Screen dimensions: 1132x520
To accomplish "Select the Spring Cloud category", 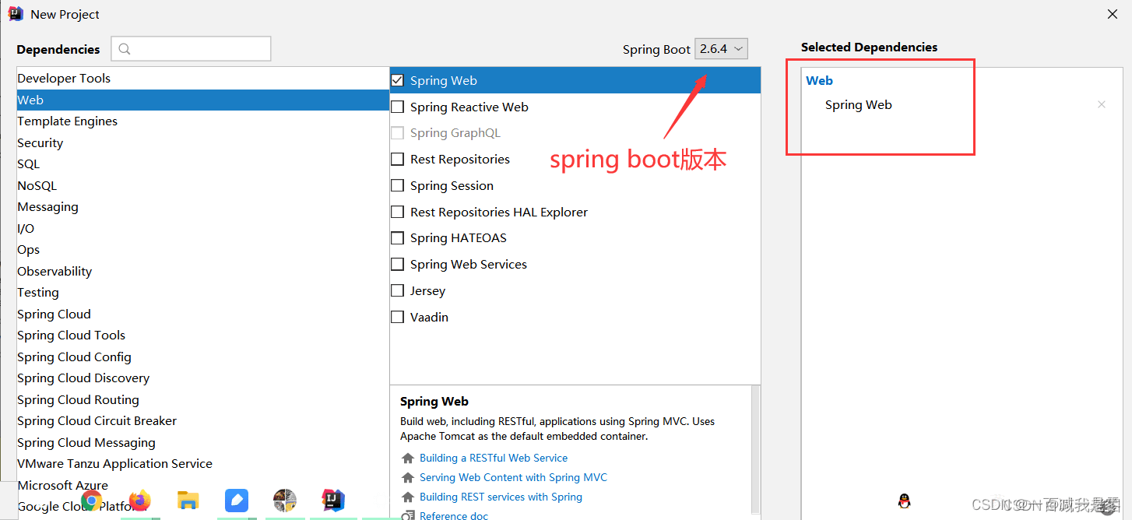I will tap(202, 314).
